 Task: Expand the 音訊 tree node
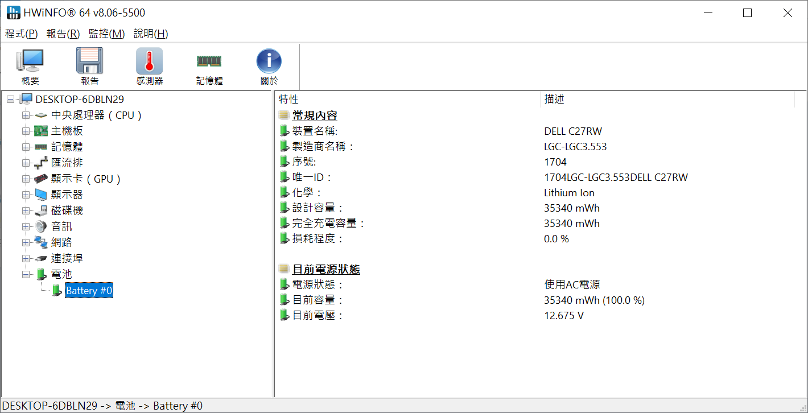pos(26,226)
